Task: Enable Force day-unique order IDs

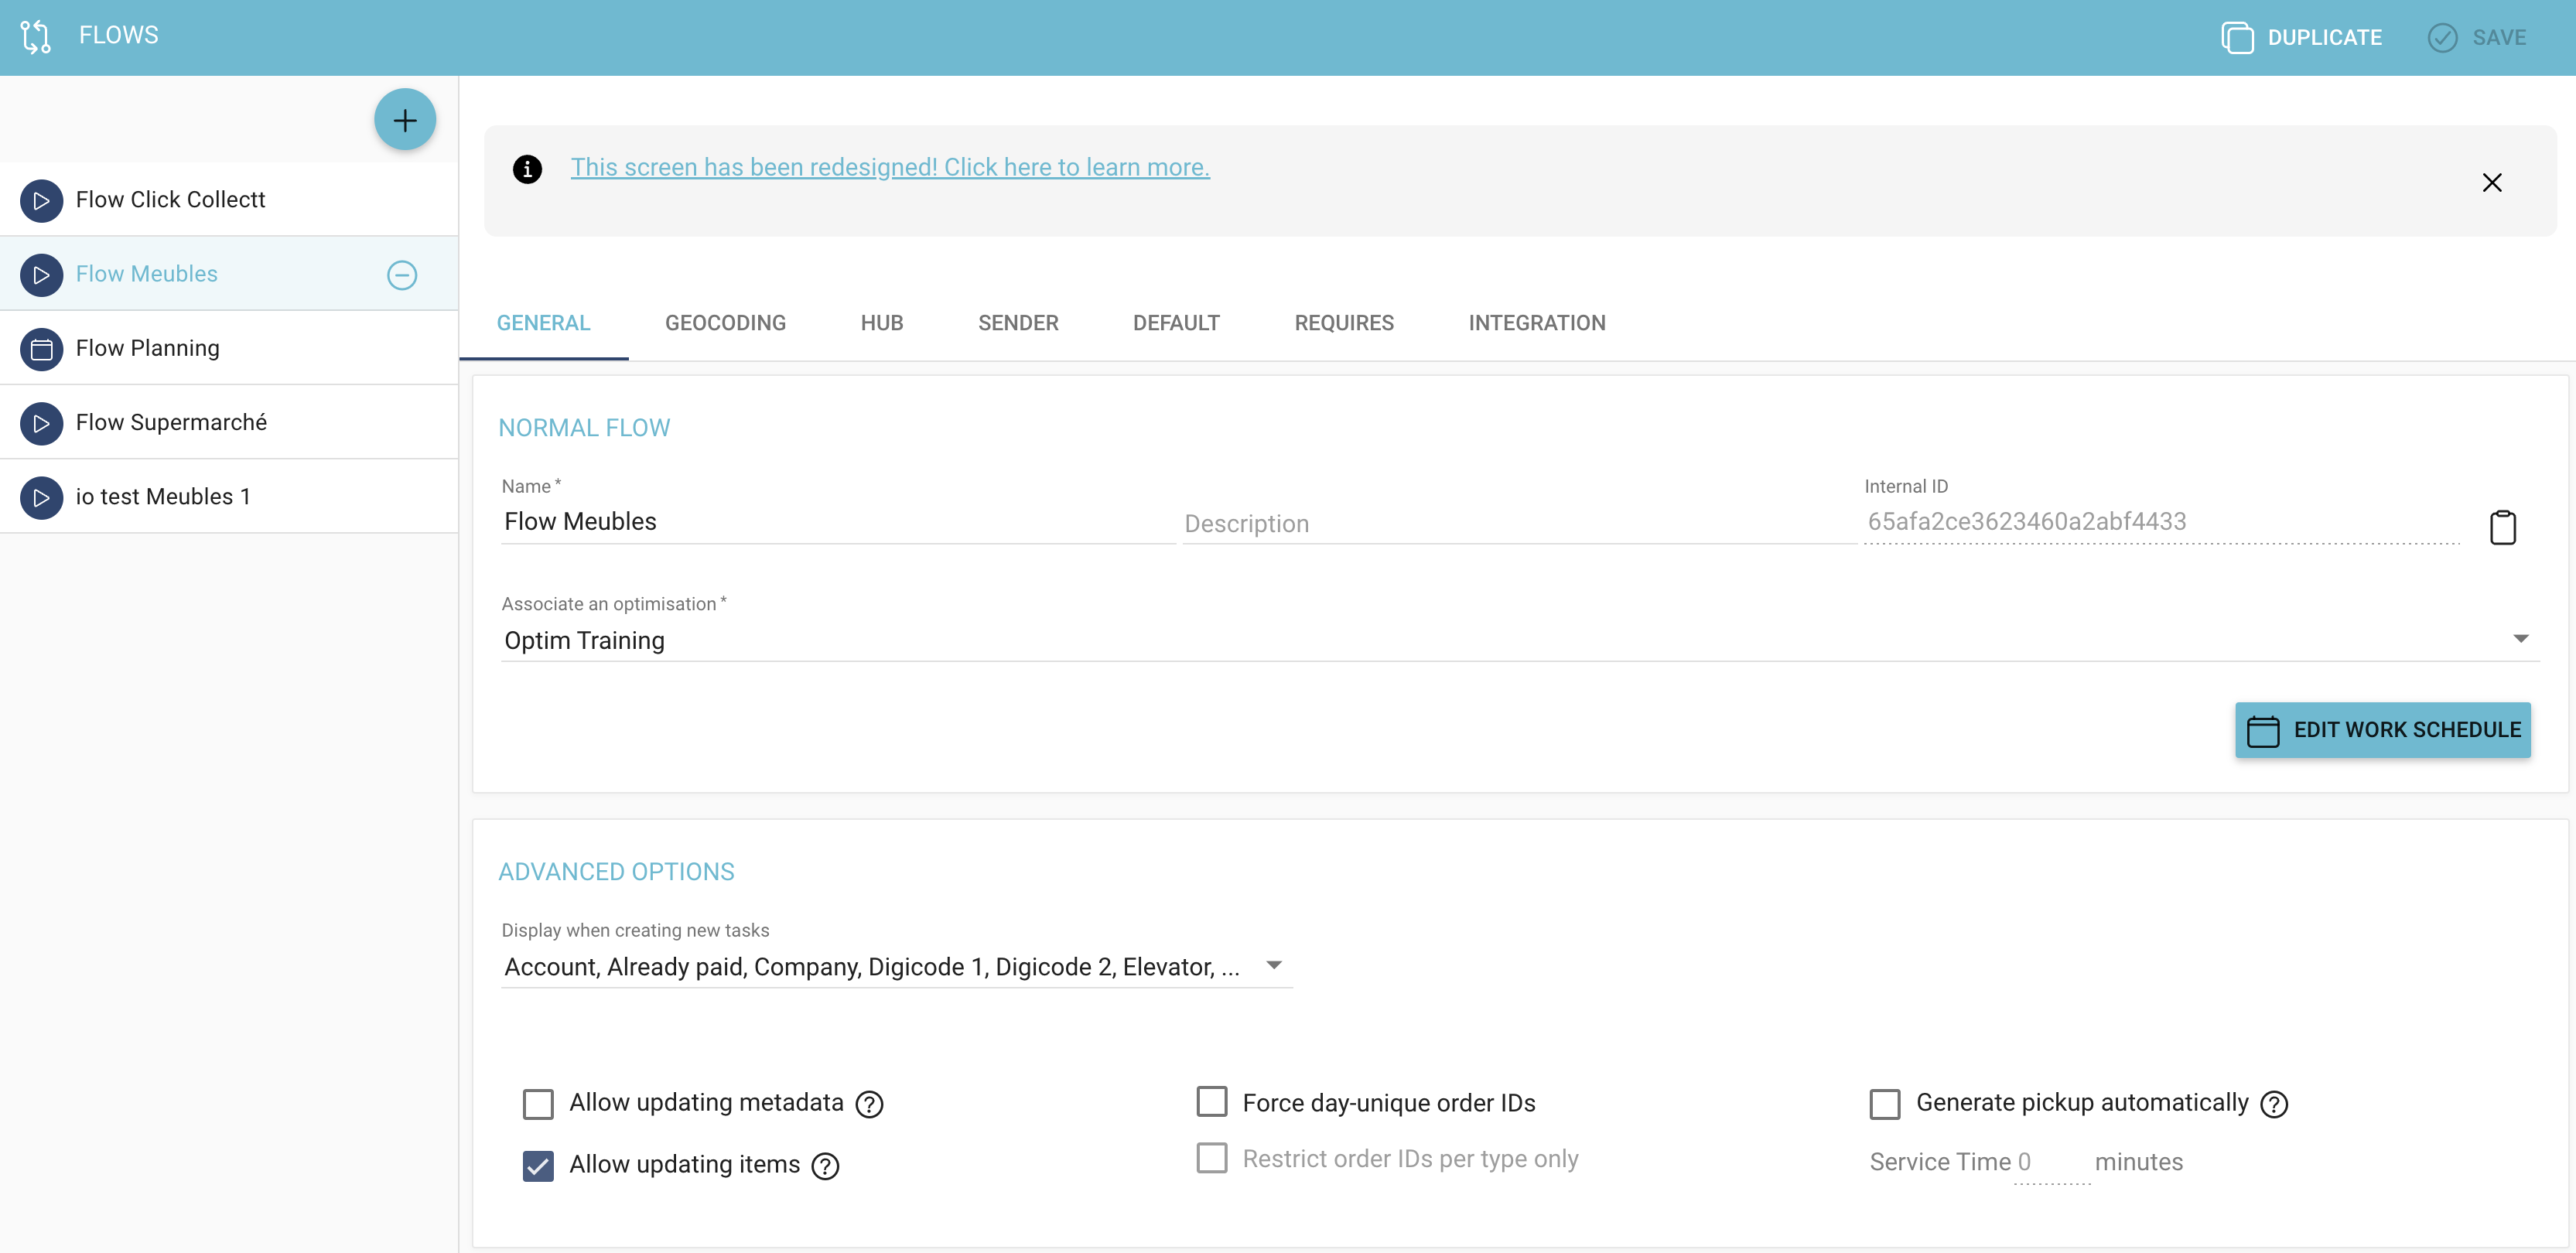Action: coord(1212,1102)
